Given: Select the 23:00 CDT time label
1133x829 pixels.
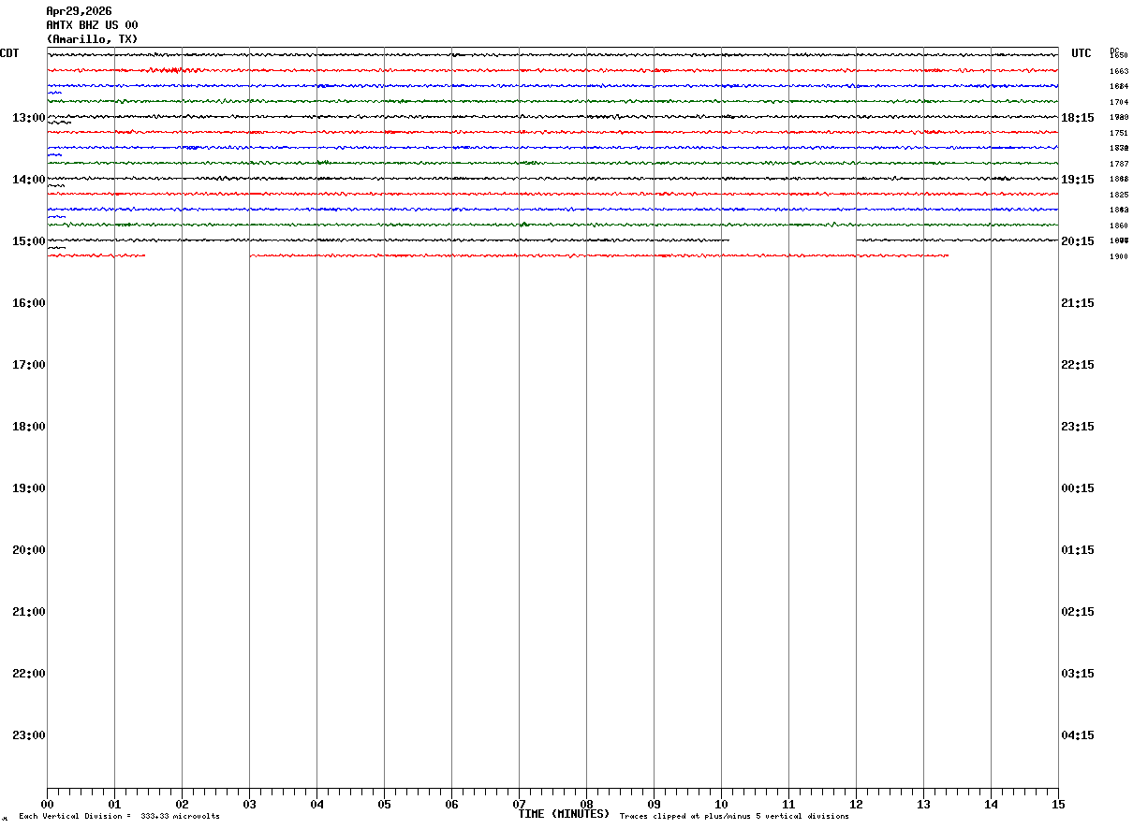Looking at the screenshot, I should coord(29,735).
